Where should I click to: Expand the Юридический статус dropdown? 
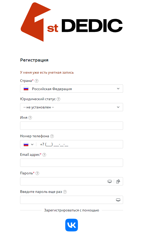click(71, 107)
